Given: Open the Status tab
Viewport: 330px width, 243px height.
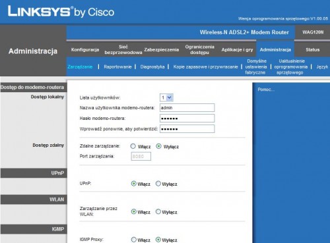Looking at the screenshot, I should pos(312,50).
